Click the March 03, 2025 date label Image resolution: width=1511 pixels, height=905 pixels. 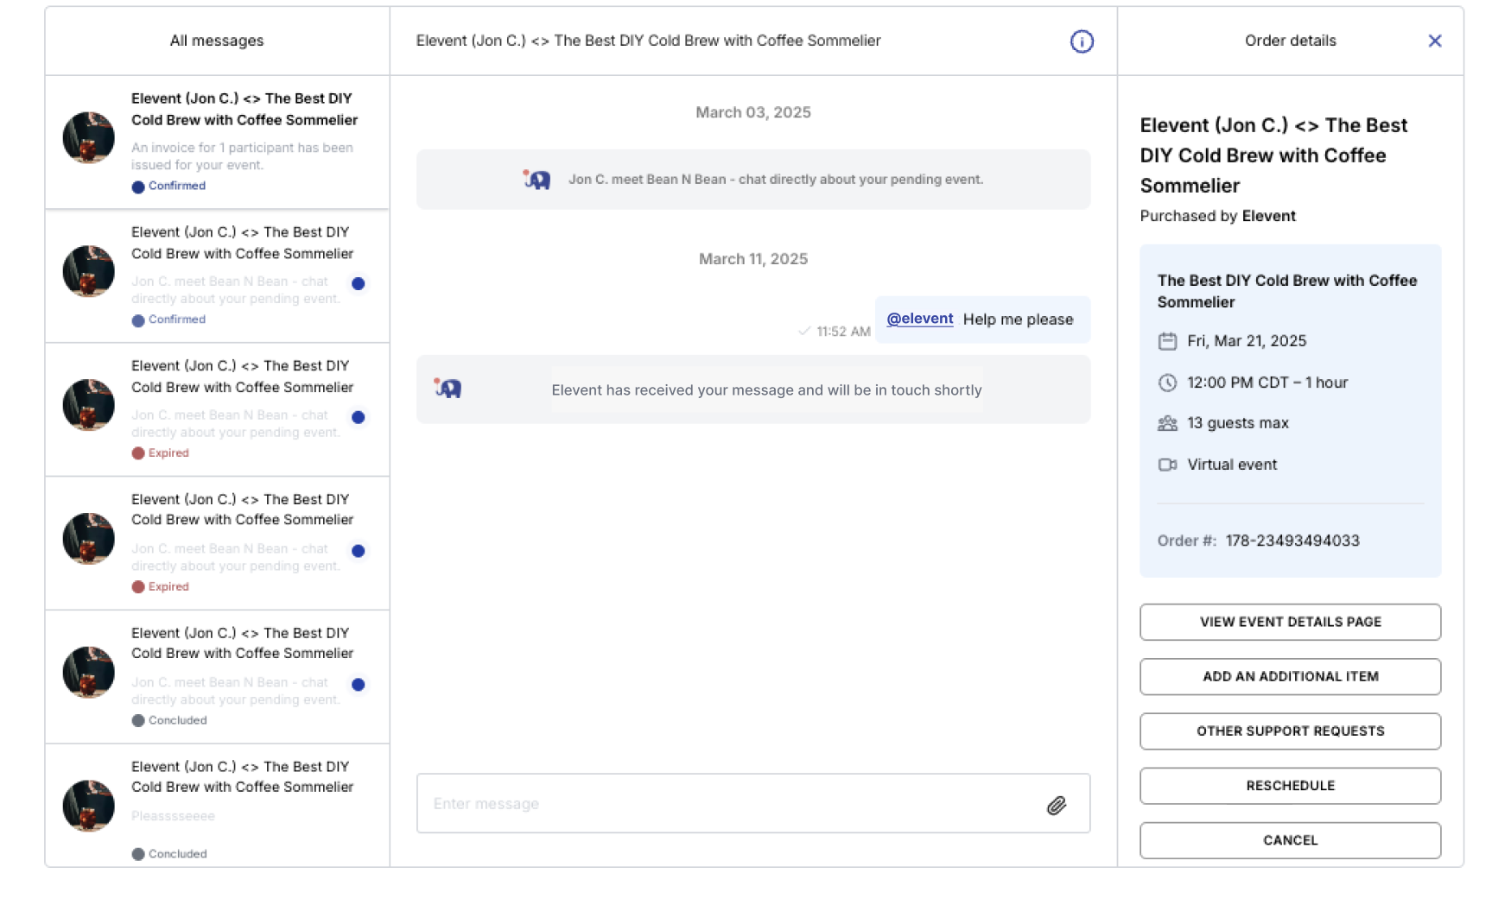752,112
